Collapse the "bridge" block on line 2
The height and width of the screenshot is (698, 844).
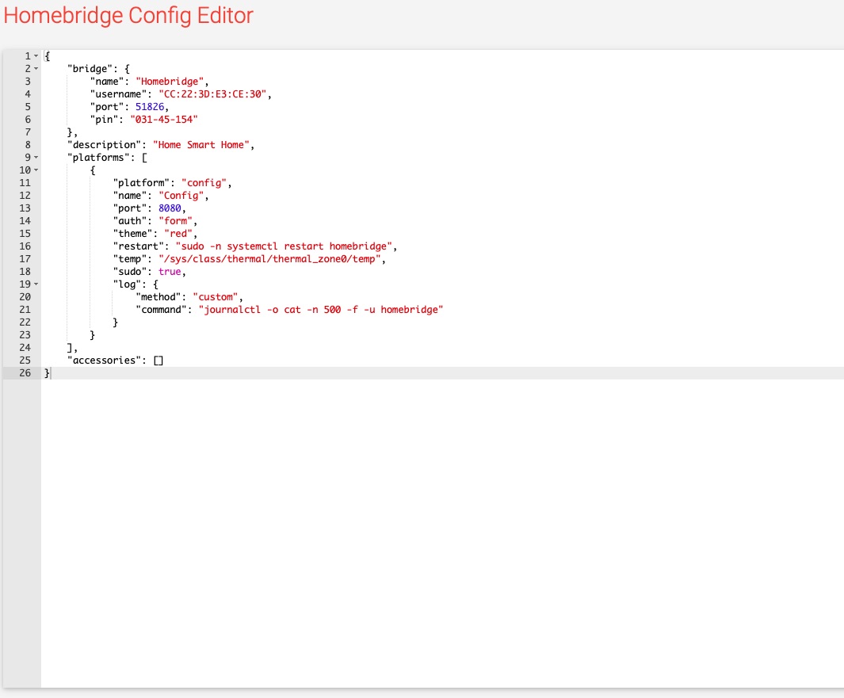[x=36, y=69]
